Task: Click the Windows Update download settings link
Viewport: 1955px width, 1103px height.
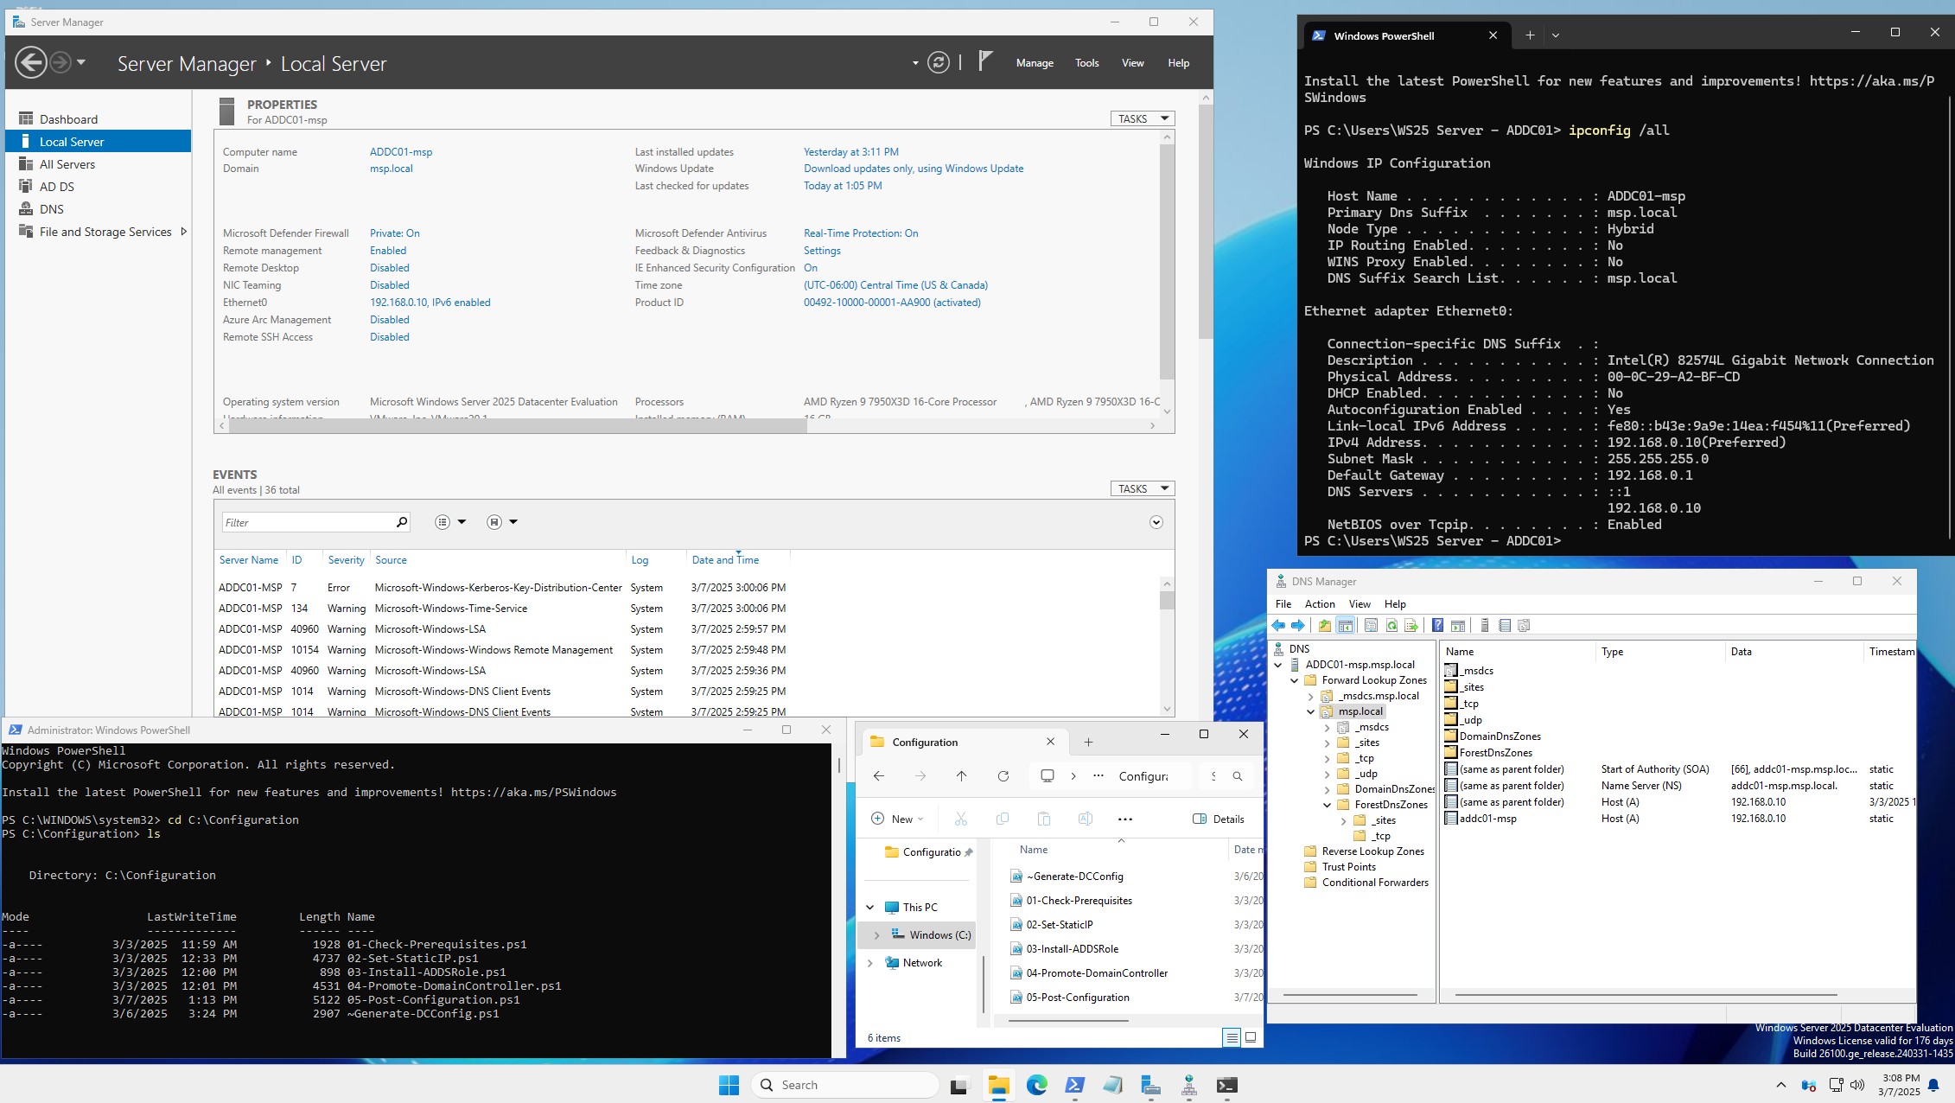Action: (914, 168)
